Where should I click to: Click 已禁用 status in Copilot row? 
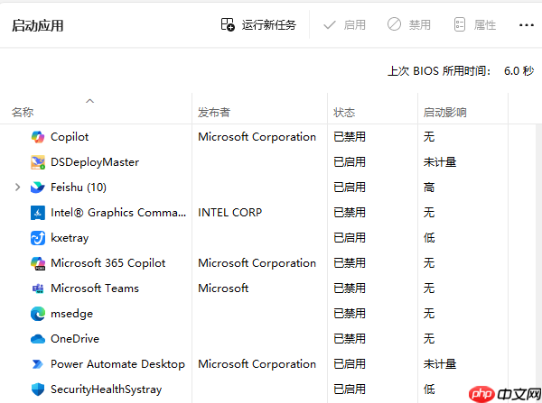[350, 137]
